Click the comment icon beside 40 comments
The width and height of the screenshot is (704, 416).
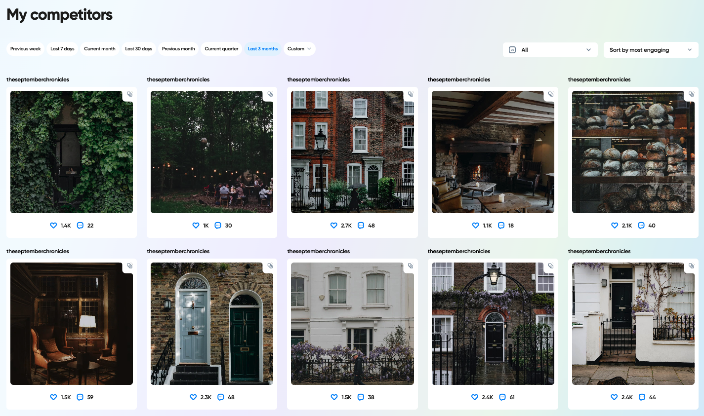(641, 226)
